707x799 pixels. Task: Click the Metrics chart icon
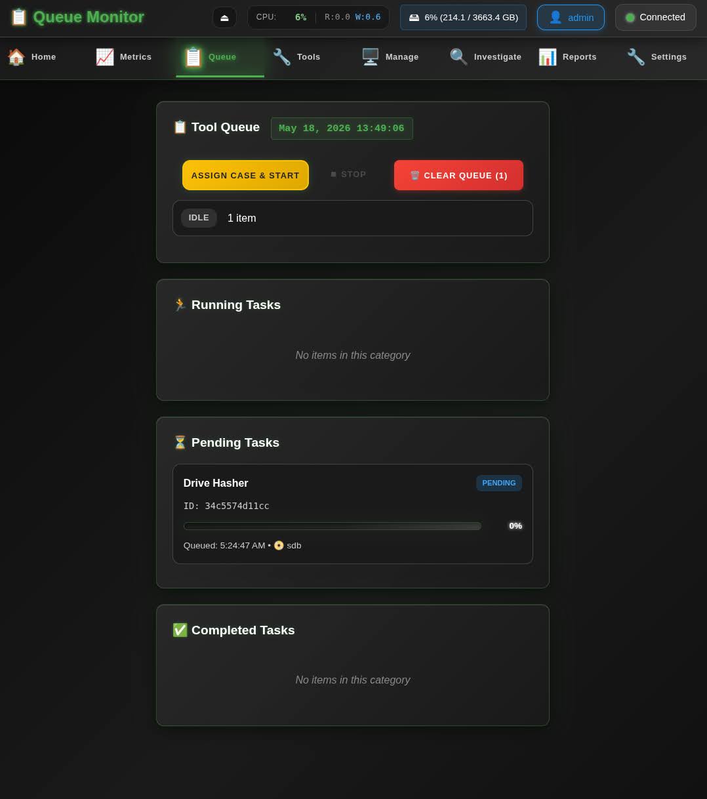point(105,57)
